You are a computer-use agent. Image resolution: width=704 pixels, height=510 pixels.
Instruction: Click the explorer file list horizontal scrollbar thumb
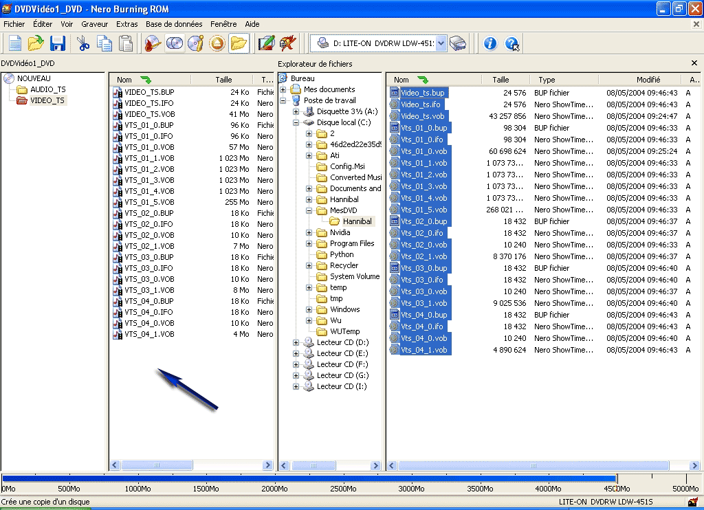[533, 465]
